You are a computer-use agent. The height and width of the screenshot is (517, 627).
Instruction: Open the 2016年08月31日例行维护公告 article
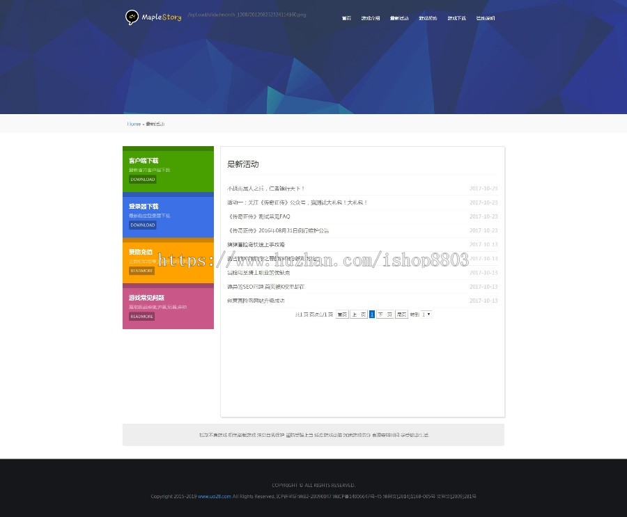(x=278, y=230)
